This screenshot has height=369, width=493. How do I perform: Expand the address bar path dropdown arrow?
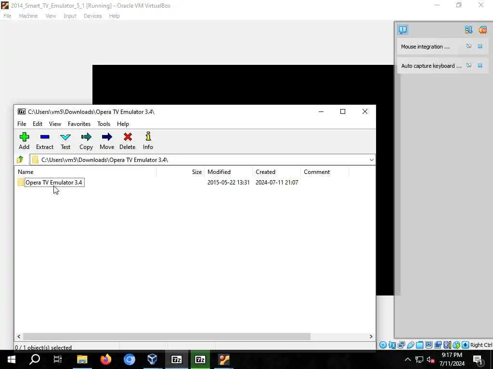[x=371, y=160]
